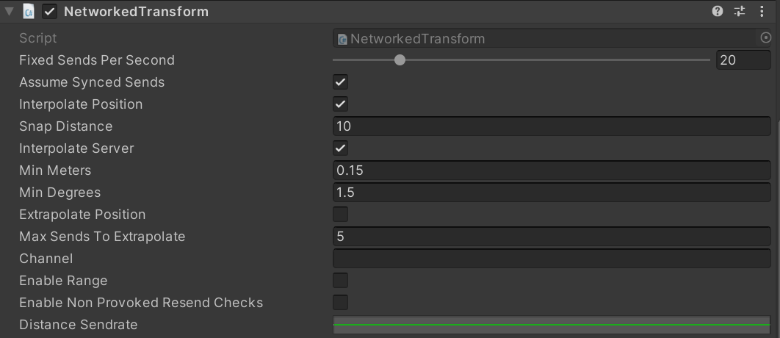This screenshot has height=338, width=780.
Task: Click the empty Channel field
Action: coord(552,259)
